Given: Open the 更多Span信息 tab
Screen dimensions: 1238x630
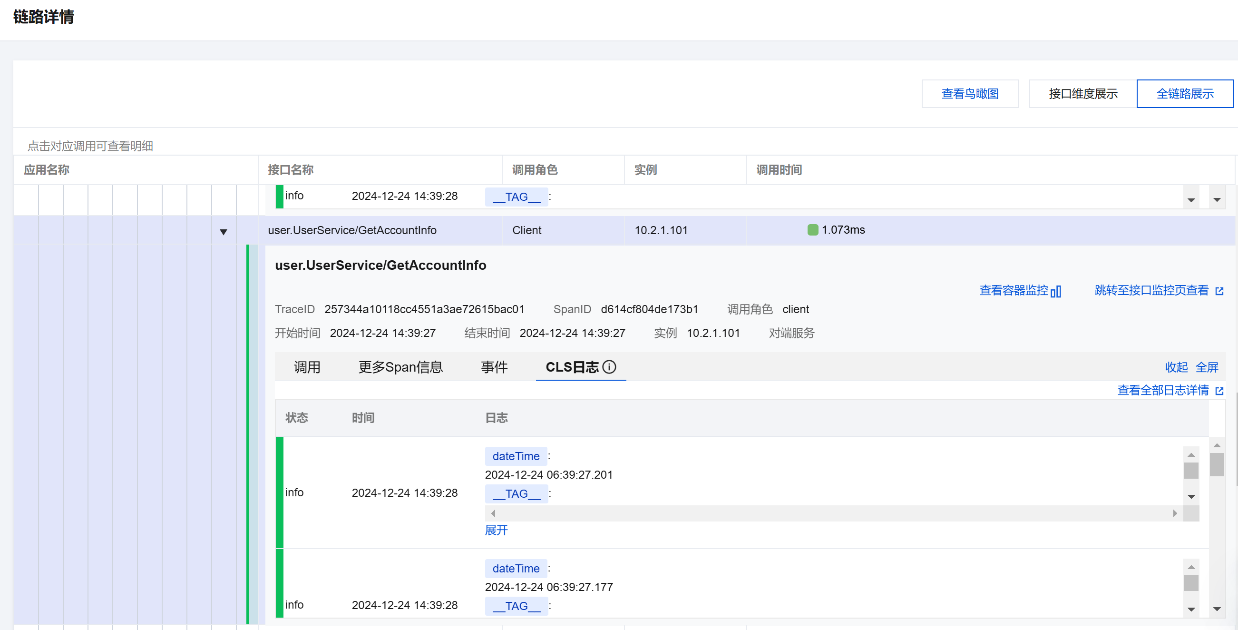Looking at the screenshot, I should coord(400,367).
